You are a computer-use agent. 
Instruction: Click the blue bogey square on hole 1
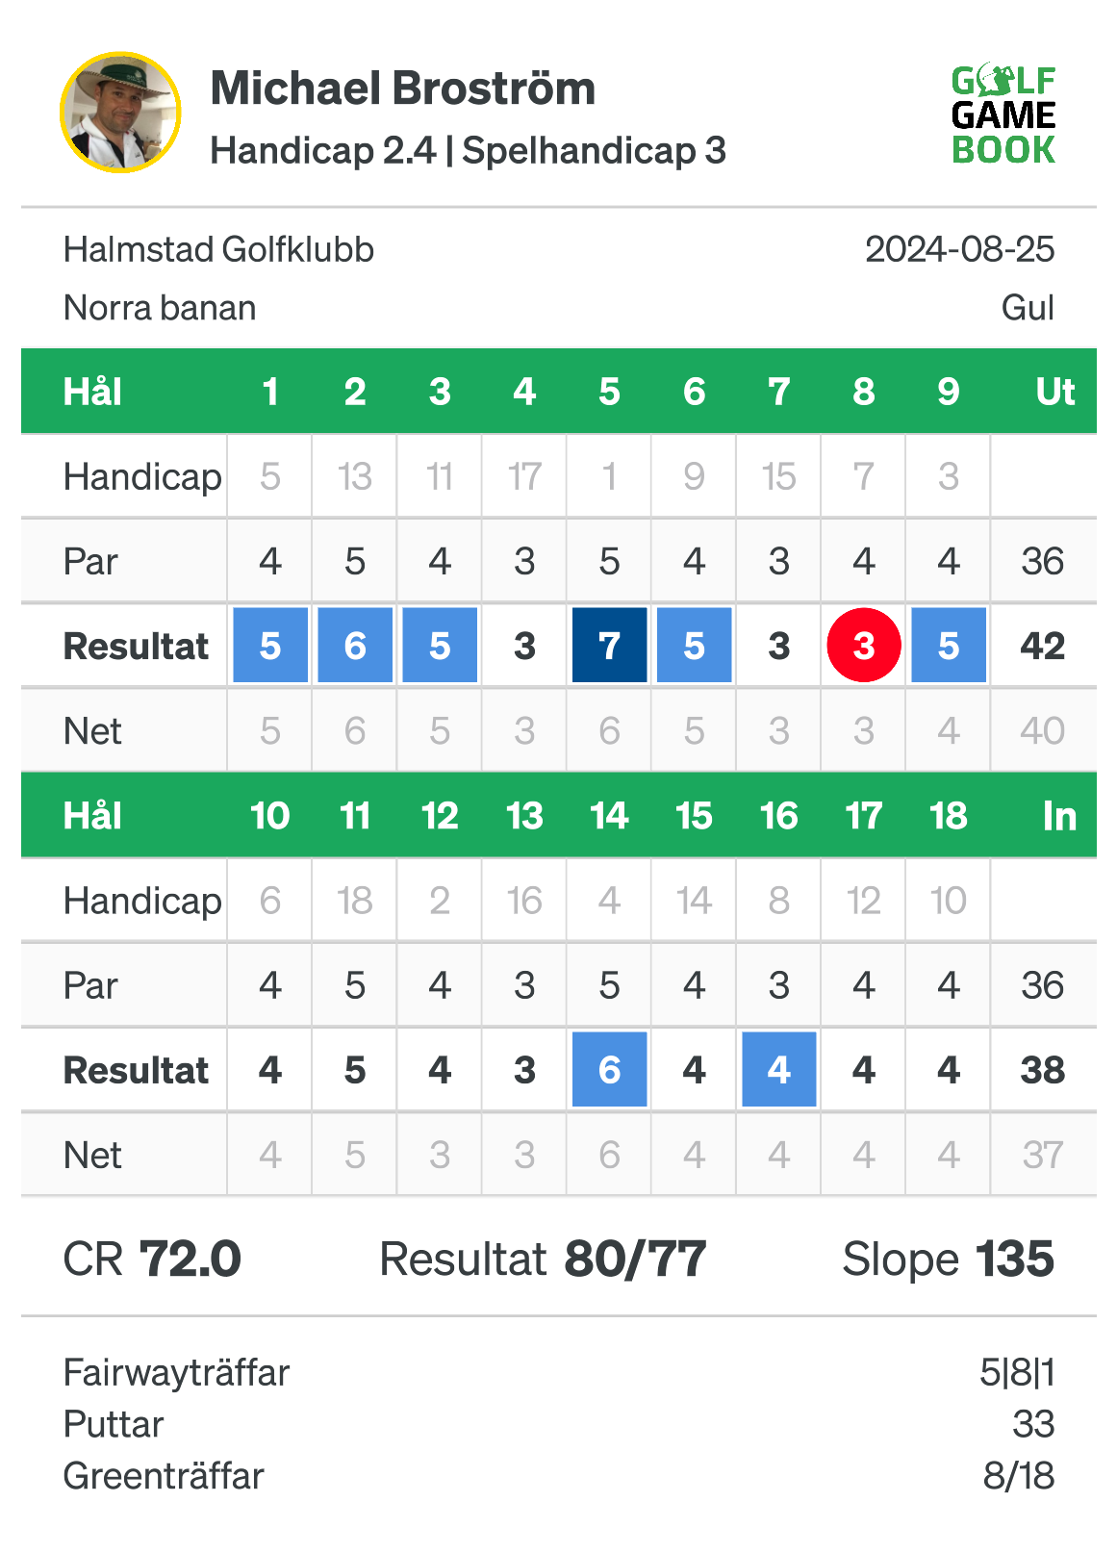point(270,646)
